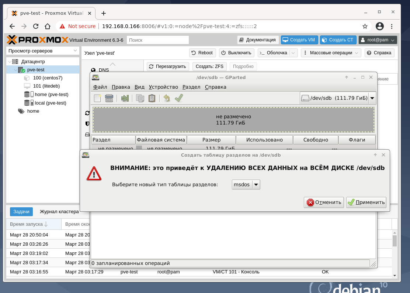Open the partition table type msdos dropdown
This screenshot has height=293, width=410.
[x=246, y=184]
